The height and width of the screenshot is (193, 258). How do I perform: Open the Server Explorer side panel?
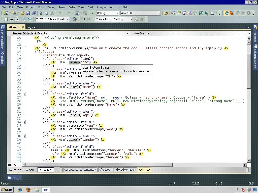point(2,37)
